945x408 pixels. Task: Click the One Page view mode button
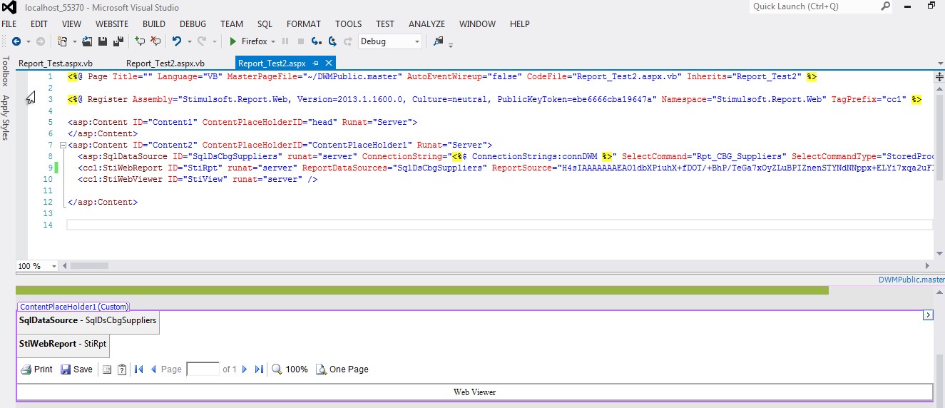[342, 369]
